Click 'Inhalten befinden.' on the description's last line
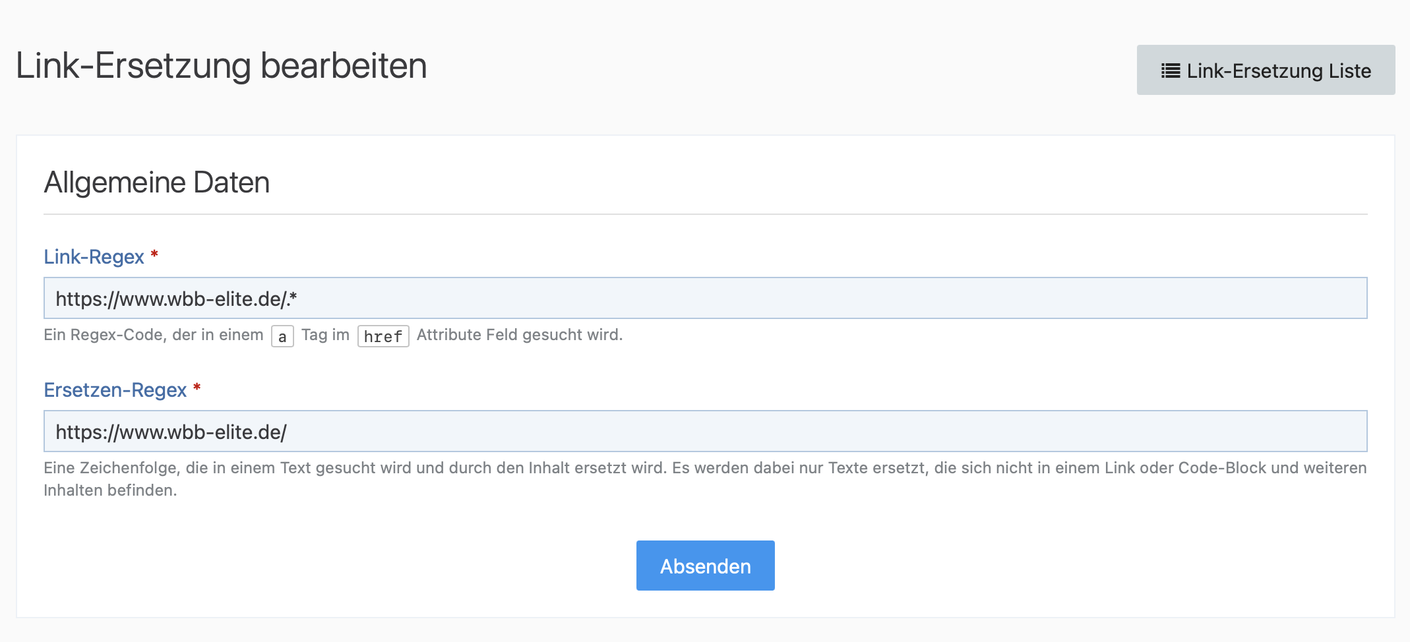This screenshot has height=642, width=1410. pyautogui.click(x=110, y=490)
